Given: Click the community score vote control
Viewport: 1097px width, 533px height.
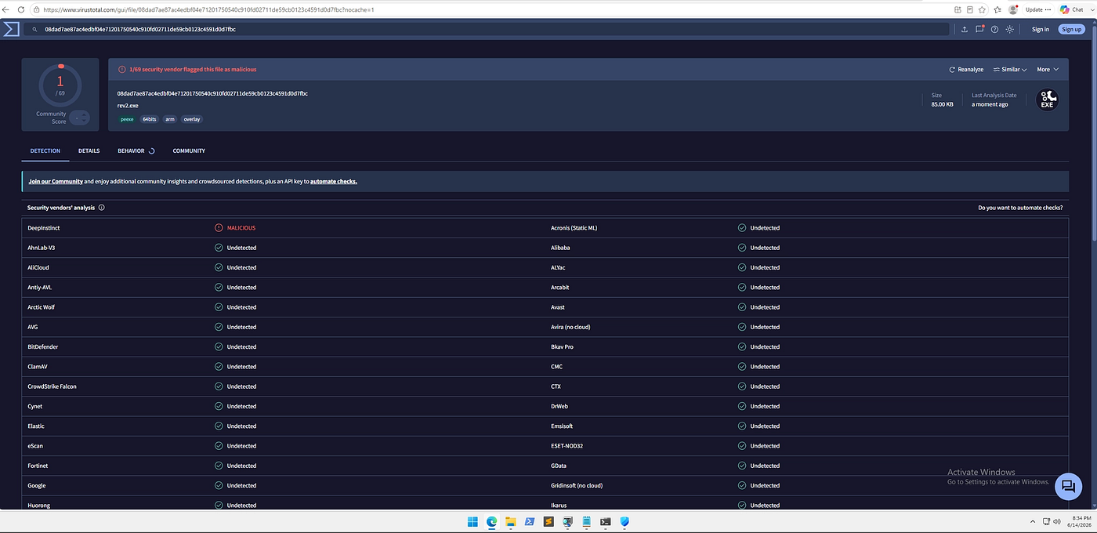Looking at the screenshot, I should [x=79, y=118].
